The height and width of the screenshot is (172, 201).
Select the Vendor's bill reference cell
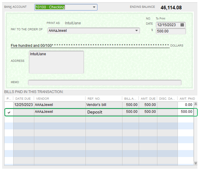coord(104,105)
